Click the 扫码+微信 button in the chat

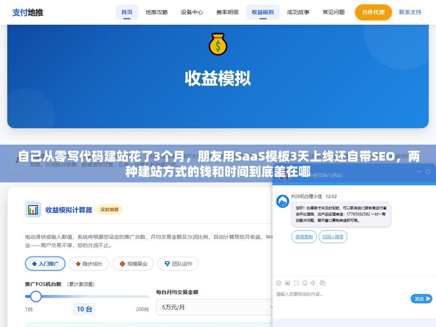point(333,237)
